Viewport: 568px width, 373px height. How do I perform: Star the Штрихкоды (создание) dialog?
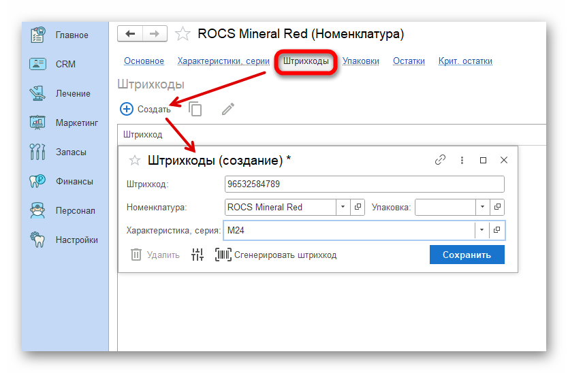pos(135,160)
